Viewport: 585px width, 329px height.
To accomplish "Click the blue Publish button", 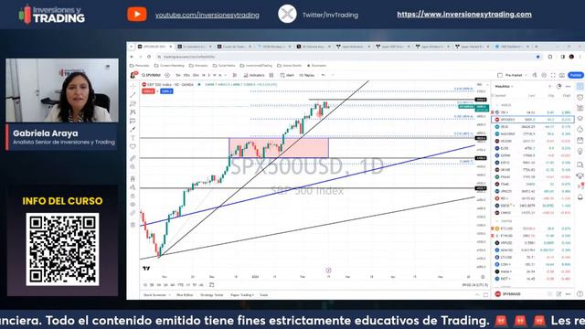I will click(576, 75).
